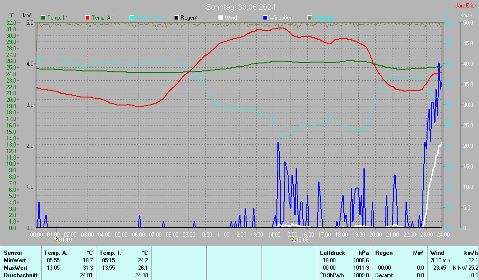This screenshot has height=280, width=479.
Task: Click the Temp. A. maximum value 31.3
Action: [87, 268]
